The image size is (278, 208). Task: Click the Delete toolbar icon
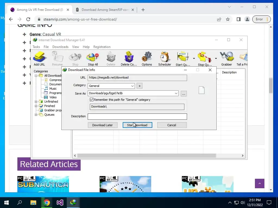click(111, 58)
